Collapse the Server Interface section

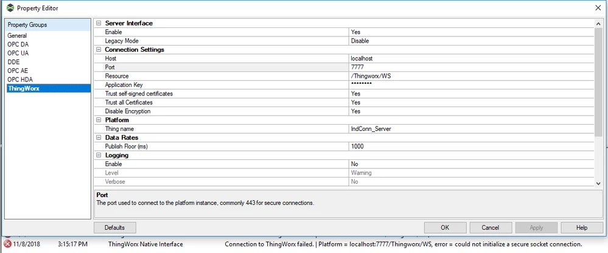[x=99, y=23]
